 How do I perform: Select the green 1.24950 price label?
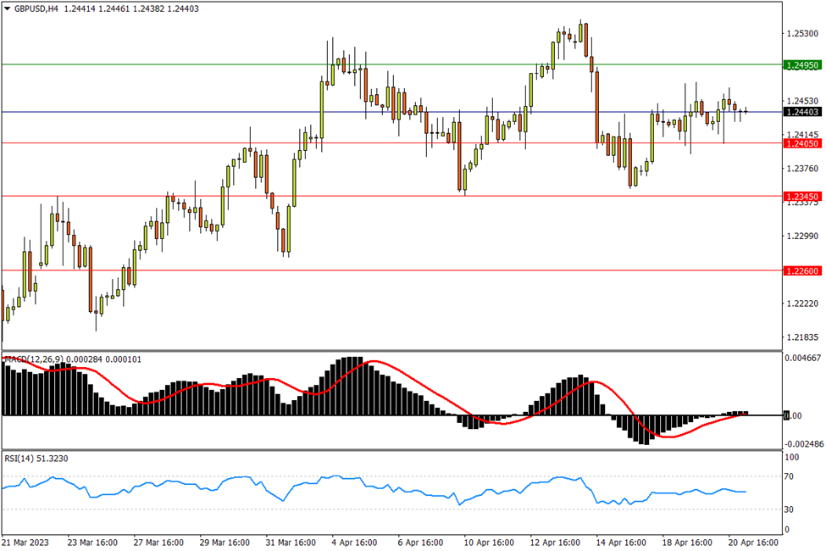801,65
